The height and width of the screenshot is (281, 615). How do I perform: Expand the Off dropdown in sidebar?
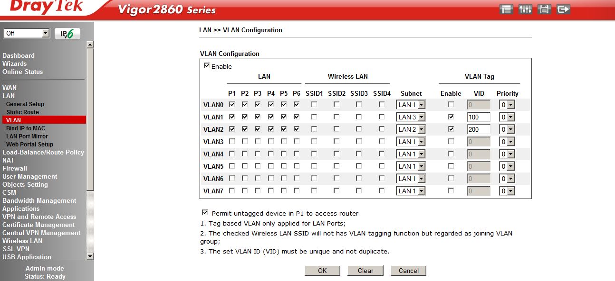(x=27, y=33)
